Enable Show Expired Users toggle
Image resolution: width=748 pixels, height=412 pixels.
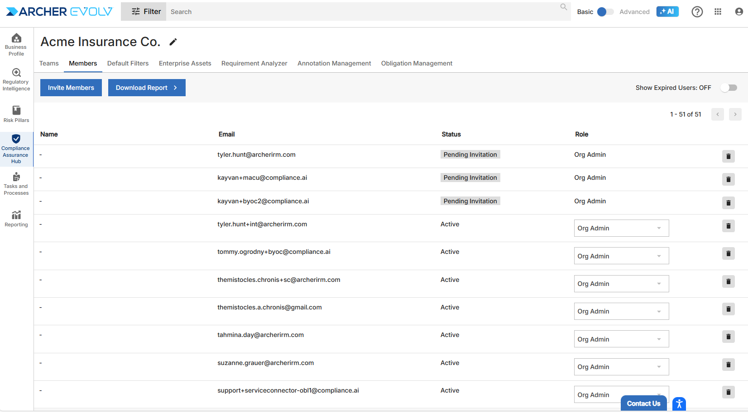[x=729, y=88]
